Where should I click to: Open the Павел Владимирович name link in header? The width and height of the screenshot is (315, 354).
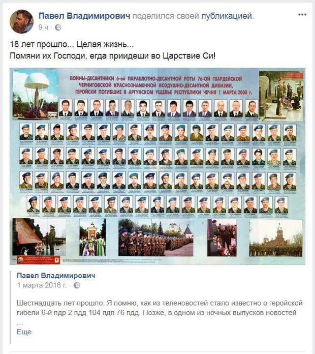[84, 16]
